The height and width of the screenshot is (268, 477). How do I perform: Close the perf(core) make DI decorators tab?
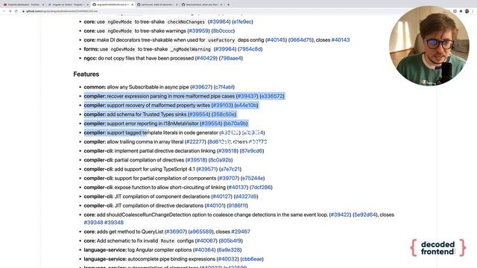pyautogui.click(x=177, y=4)
